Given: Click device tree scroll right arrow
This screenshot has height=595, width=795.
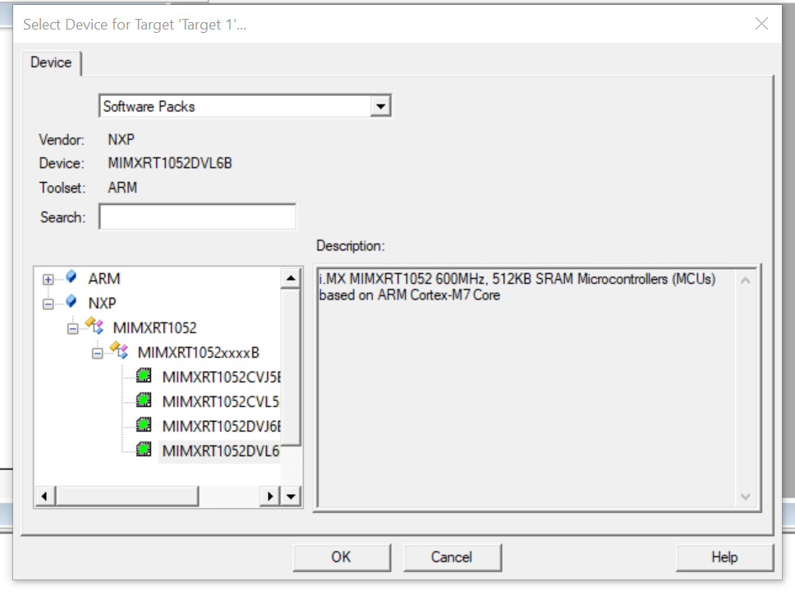Looking at the screenshot, I should pos(270,497).
